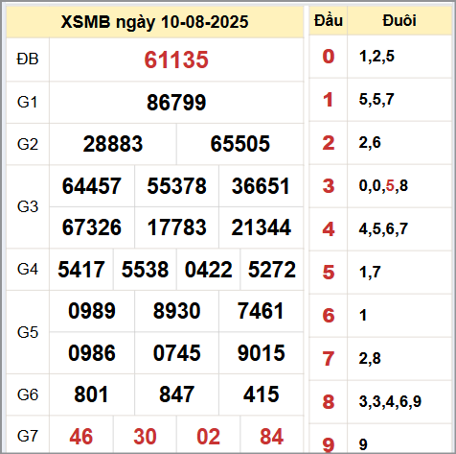
Task: Click tail values '0,0,5,8'
Action: pos(383,186)
